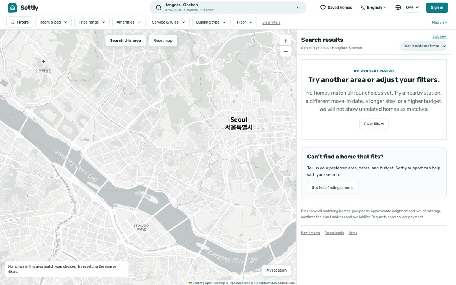Click the Hongdae–Sinchon search field
456x285 pixels.
point(228,8)
